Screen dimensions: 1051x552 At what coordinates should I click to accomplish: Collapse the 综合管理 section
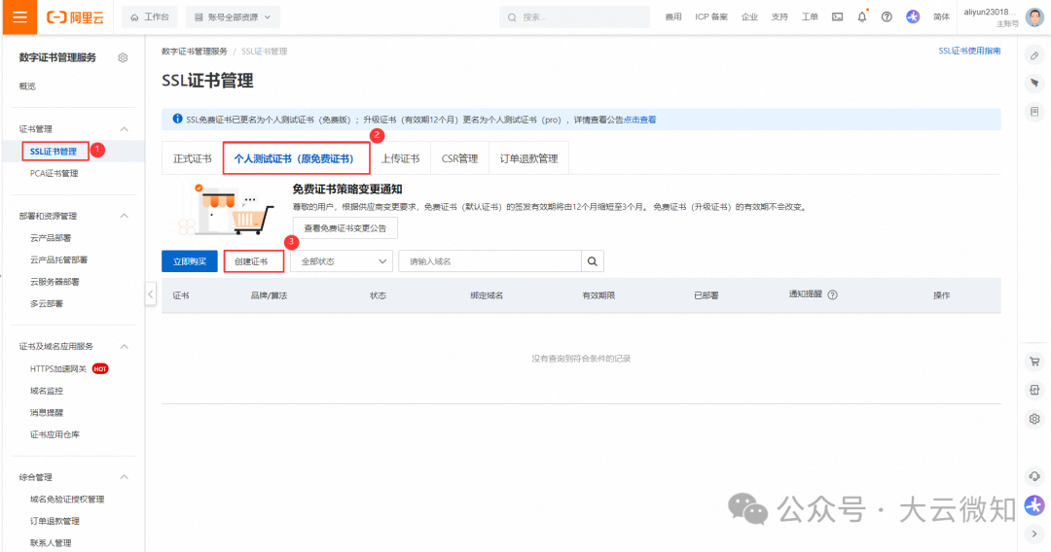coord(124,477)
